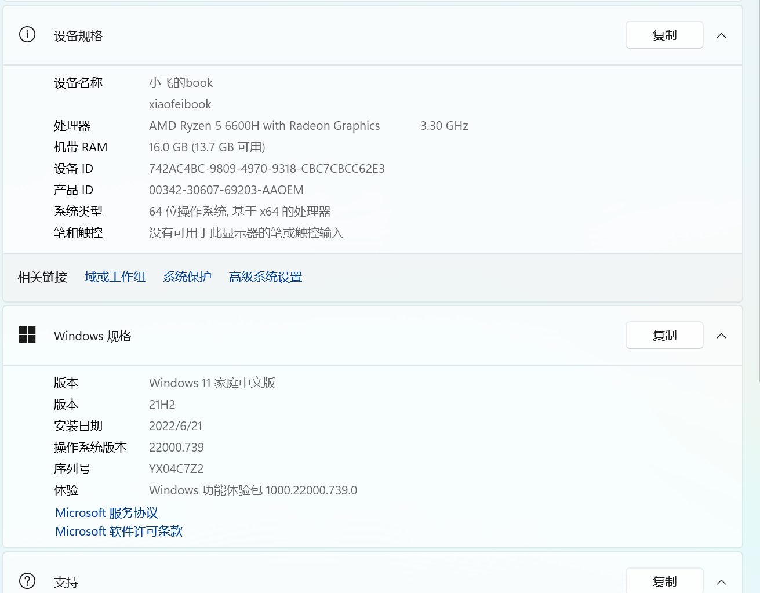Open the 域或工作组 link
The height and width of the screenshot is (593, 760).
tap(115, 277)
